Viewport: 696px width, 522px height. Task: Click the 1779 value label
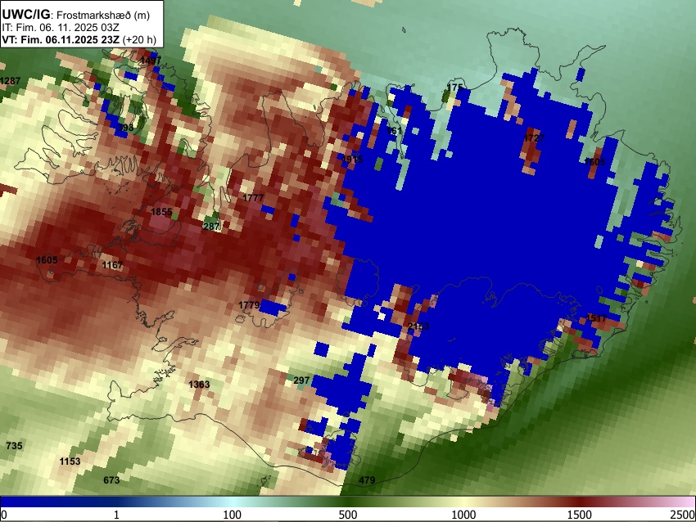(x=249, y=305)
